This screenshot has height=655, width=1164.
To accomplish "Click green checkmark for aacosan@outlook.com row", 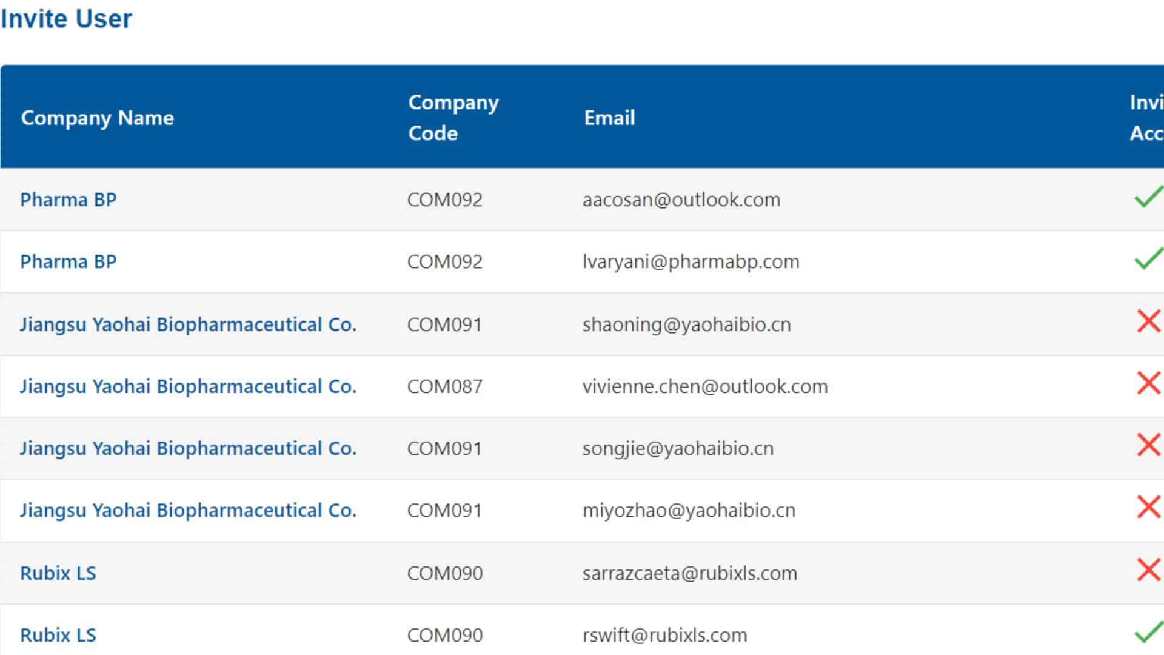I will 1149,197.
